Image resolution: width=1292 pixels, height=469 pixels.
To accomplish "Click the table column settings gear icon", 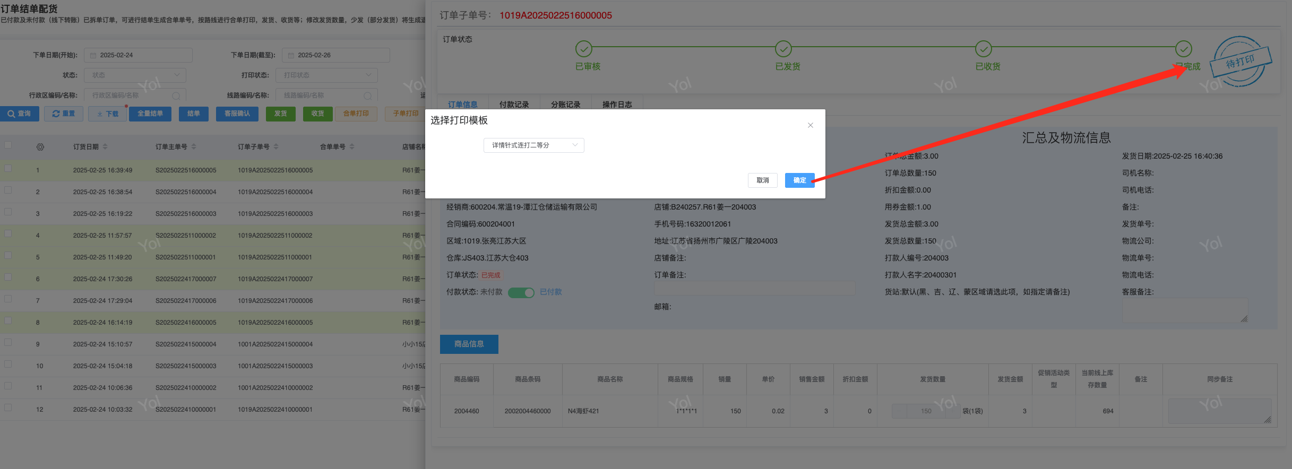I will click(40, 147).
